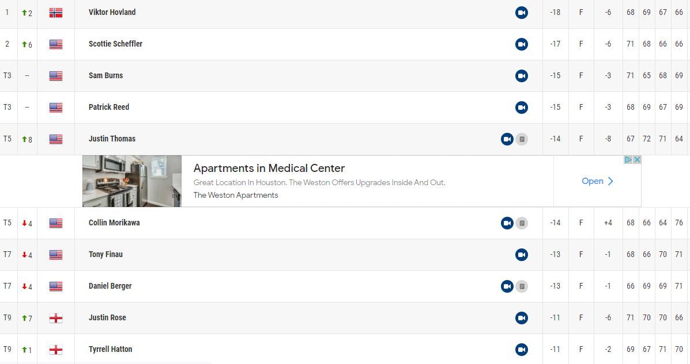Click the AdChoices triangle icon

[x=629, y=160]
